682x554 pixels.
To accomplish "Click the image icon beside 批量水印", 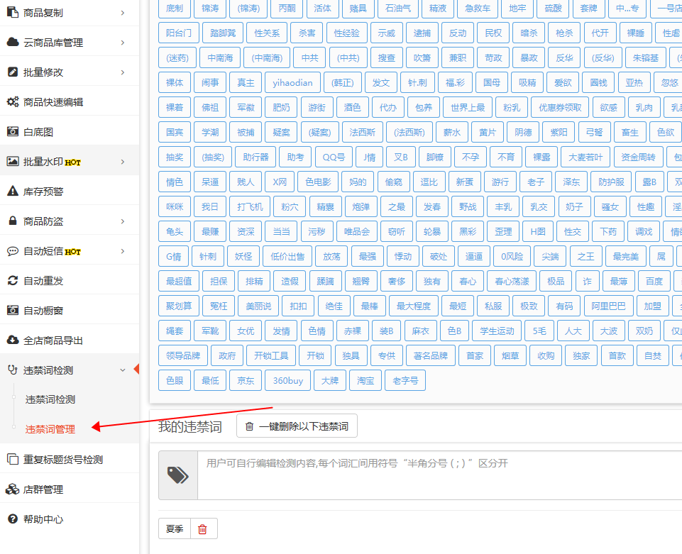I will coord(13,161).
